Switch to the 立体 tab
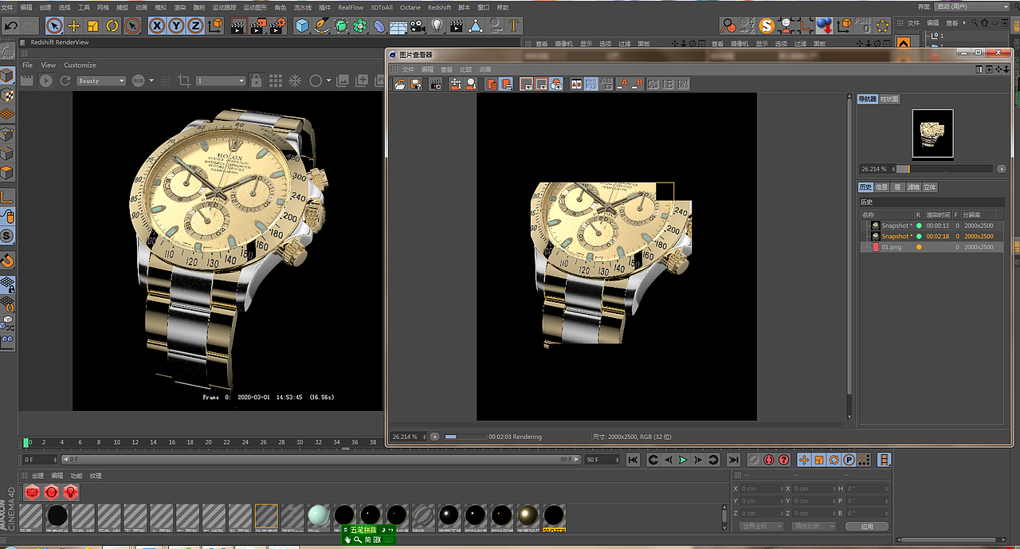 (930, 187)
